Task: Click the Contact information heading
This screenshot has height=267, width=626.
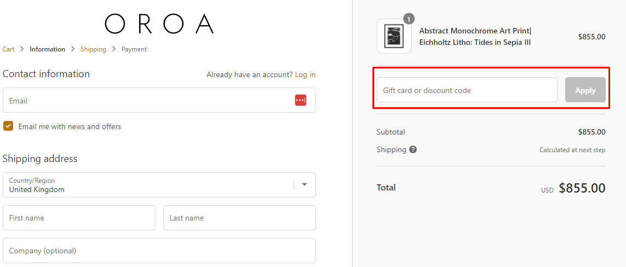Action: point(46,74)
